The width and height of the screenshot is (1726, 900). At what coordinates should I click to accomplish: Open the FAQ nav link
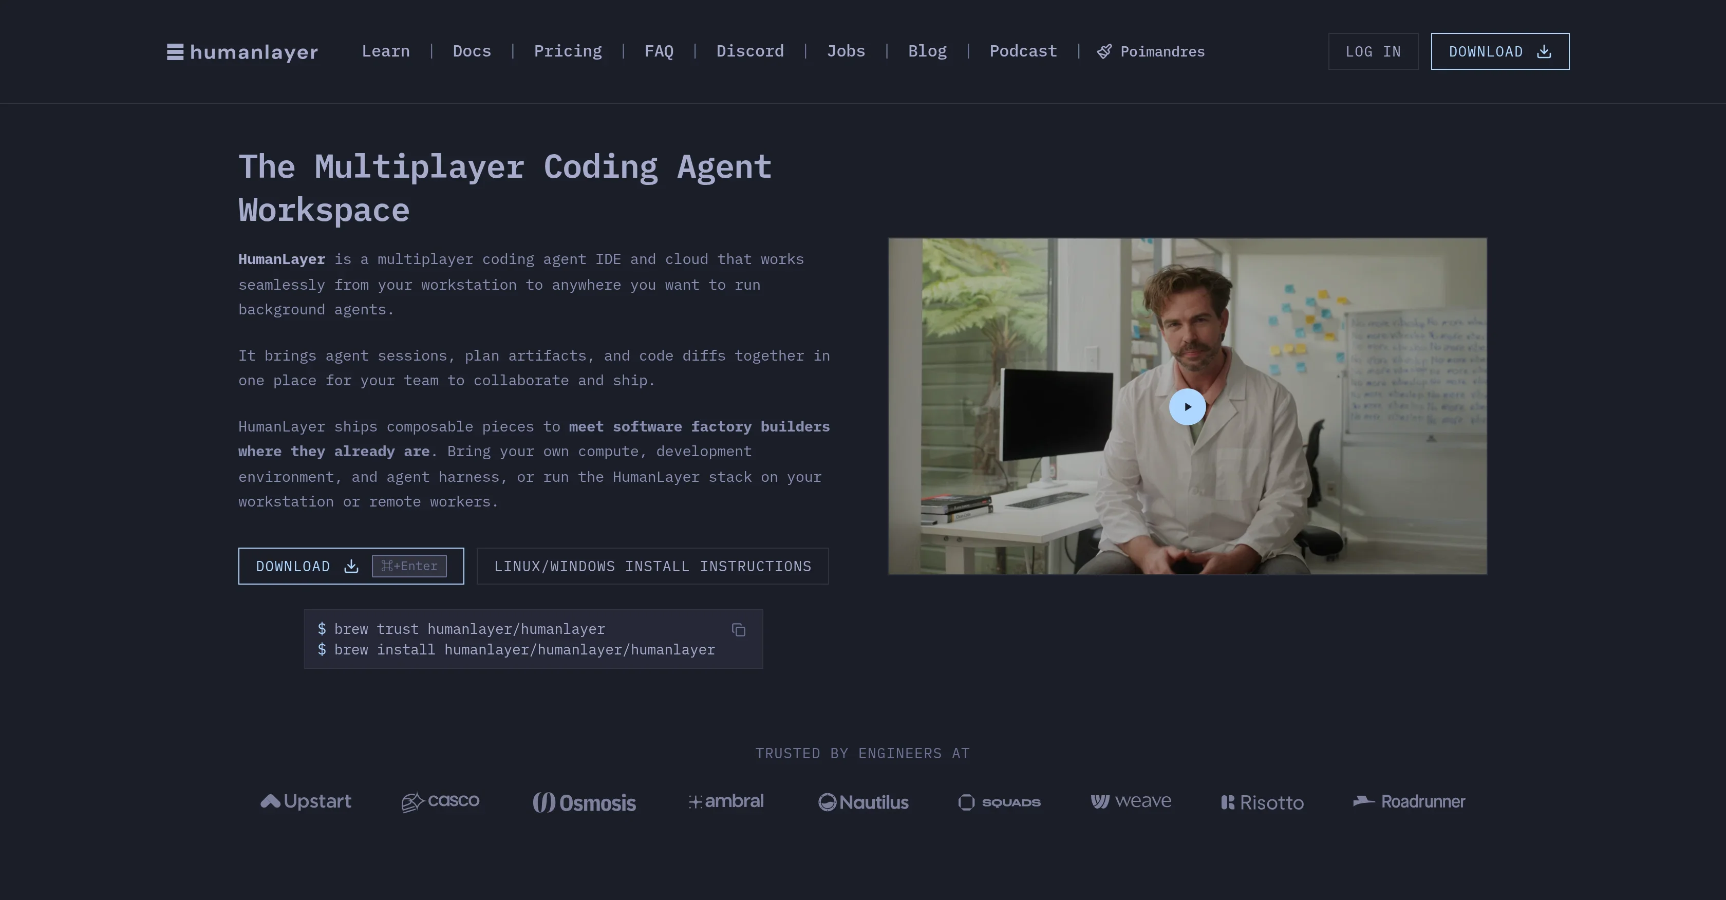(659, 51)
